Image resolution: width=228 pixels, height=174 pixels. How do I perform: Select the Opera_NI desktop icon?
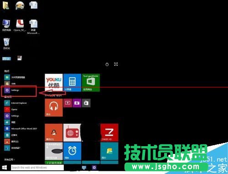pos(20,26)
